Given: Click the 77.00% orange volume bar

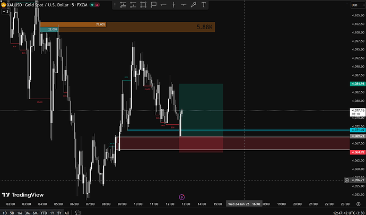Looking at the screenshot, I should click(x=73, y=24).
